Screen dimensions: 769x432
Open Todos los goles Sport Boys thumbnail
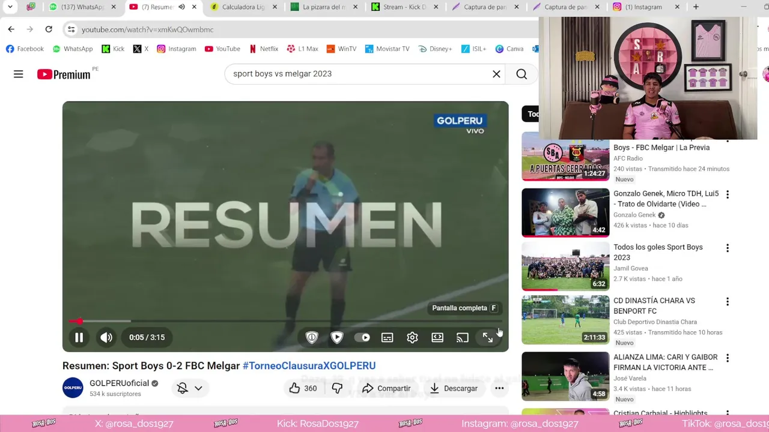565,266
